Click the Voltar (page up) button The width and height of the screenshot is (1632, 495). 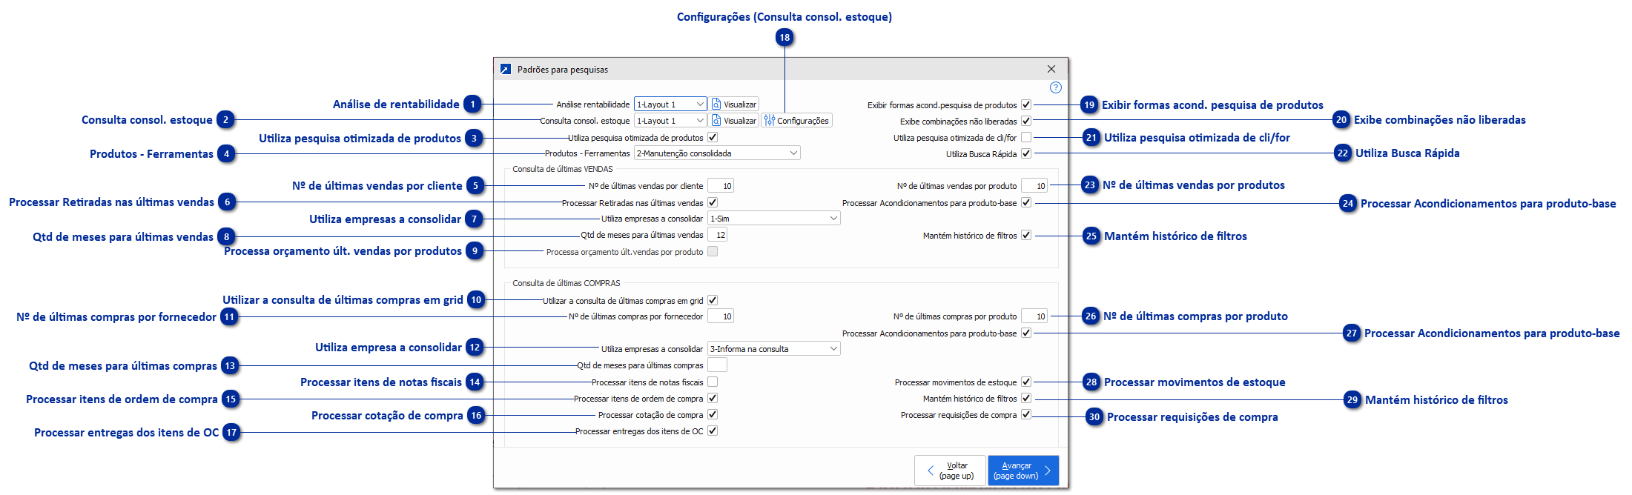tap(950, 471)
